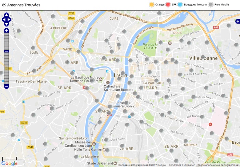Select antenna marker above MERMOZ

(x=185, y=141)
